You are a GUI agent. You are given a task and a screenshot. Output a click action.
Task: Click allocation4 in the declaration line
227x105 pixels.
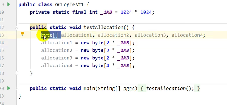(x=187, y=35)
